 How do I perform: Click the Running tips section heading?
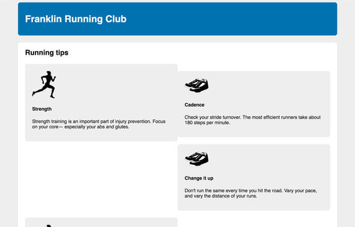(47, 52)
